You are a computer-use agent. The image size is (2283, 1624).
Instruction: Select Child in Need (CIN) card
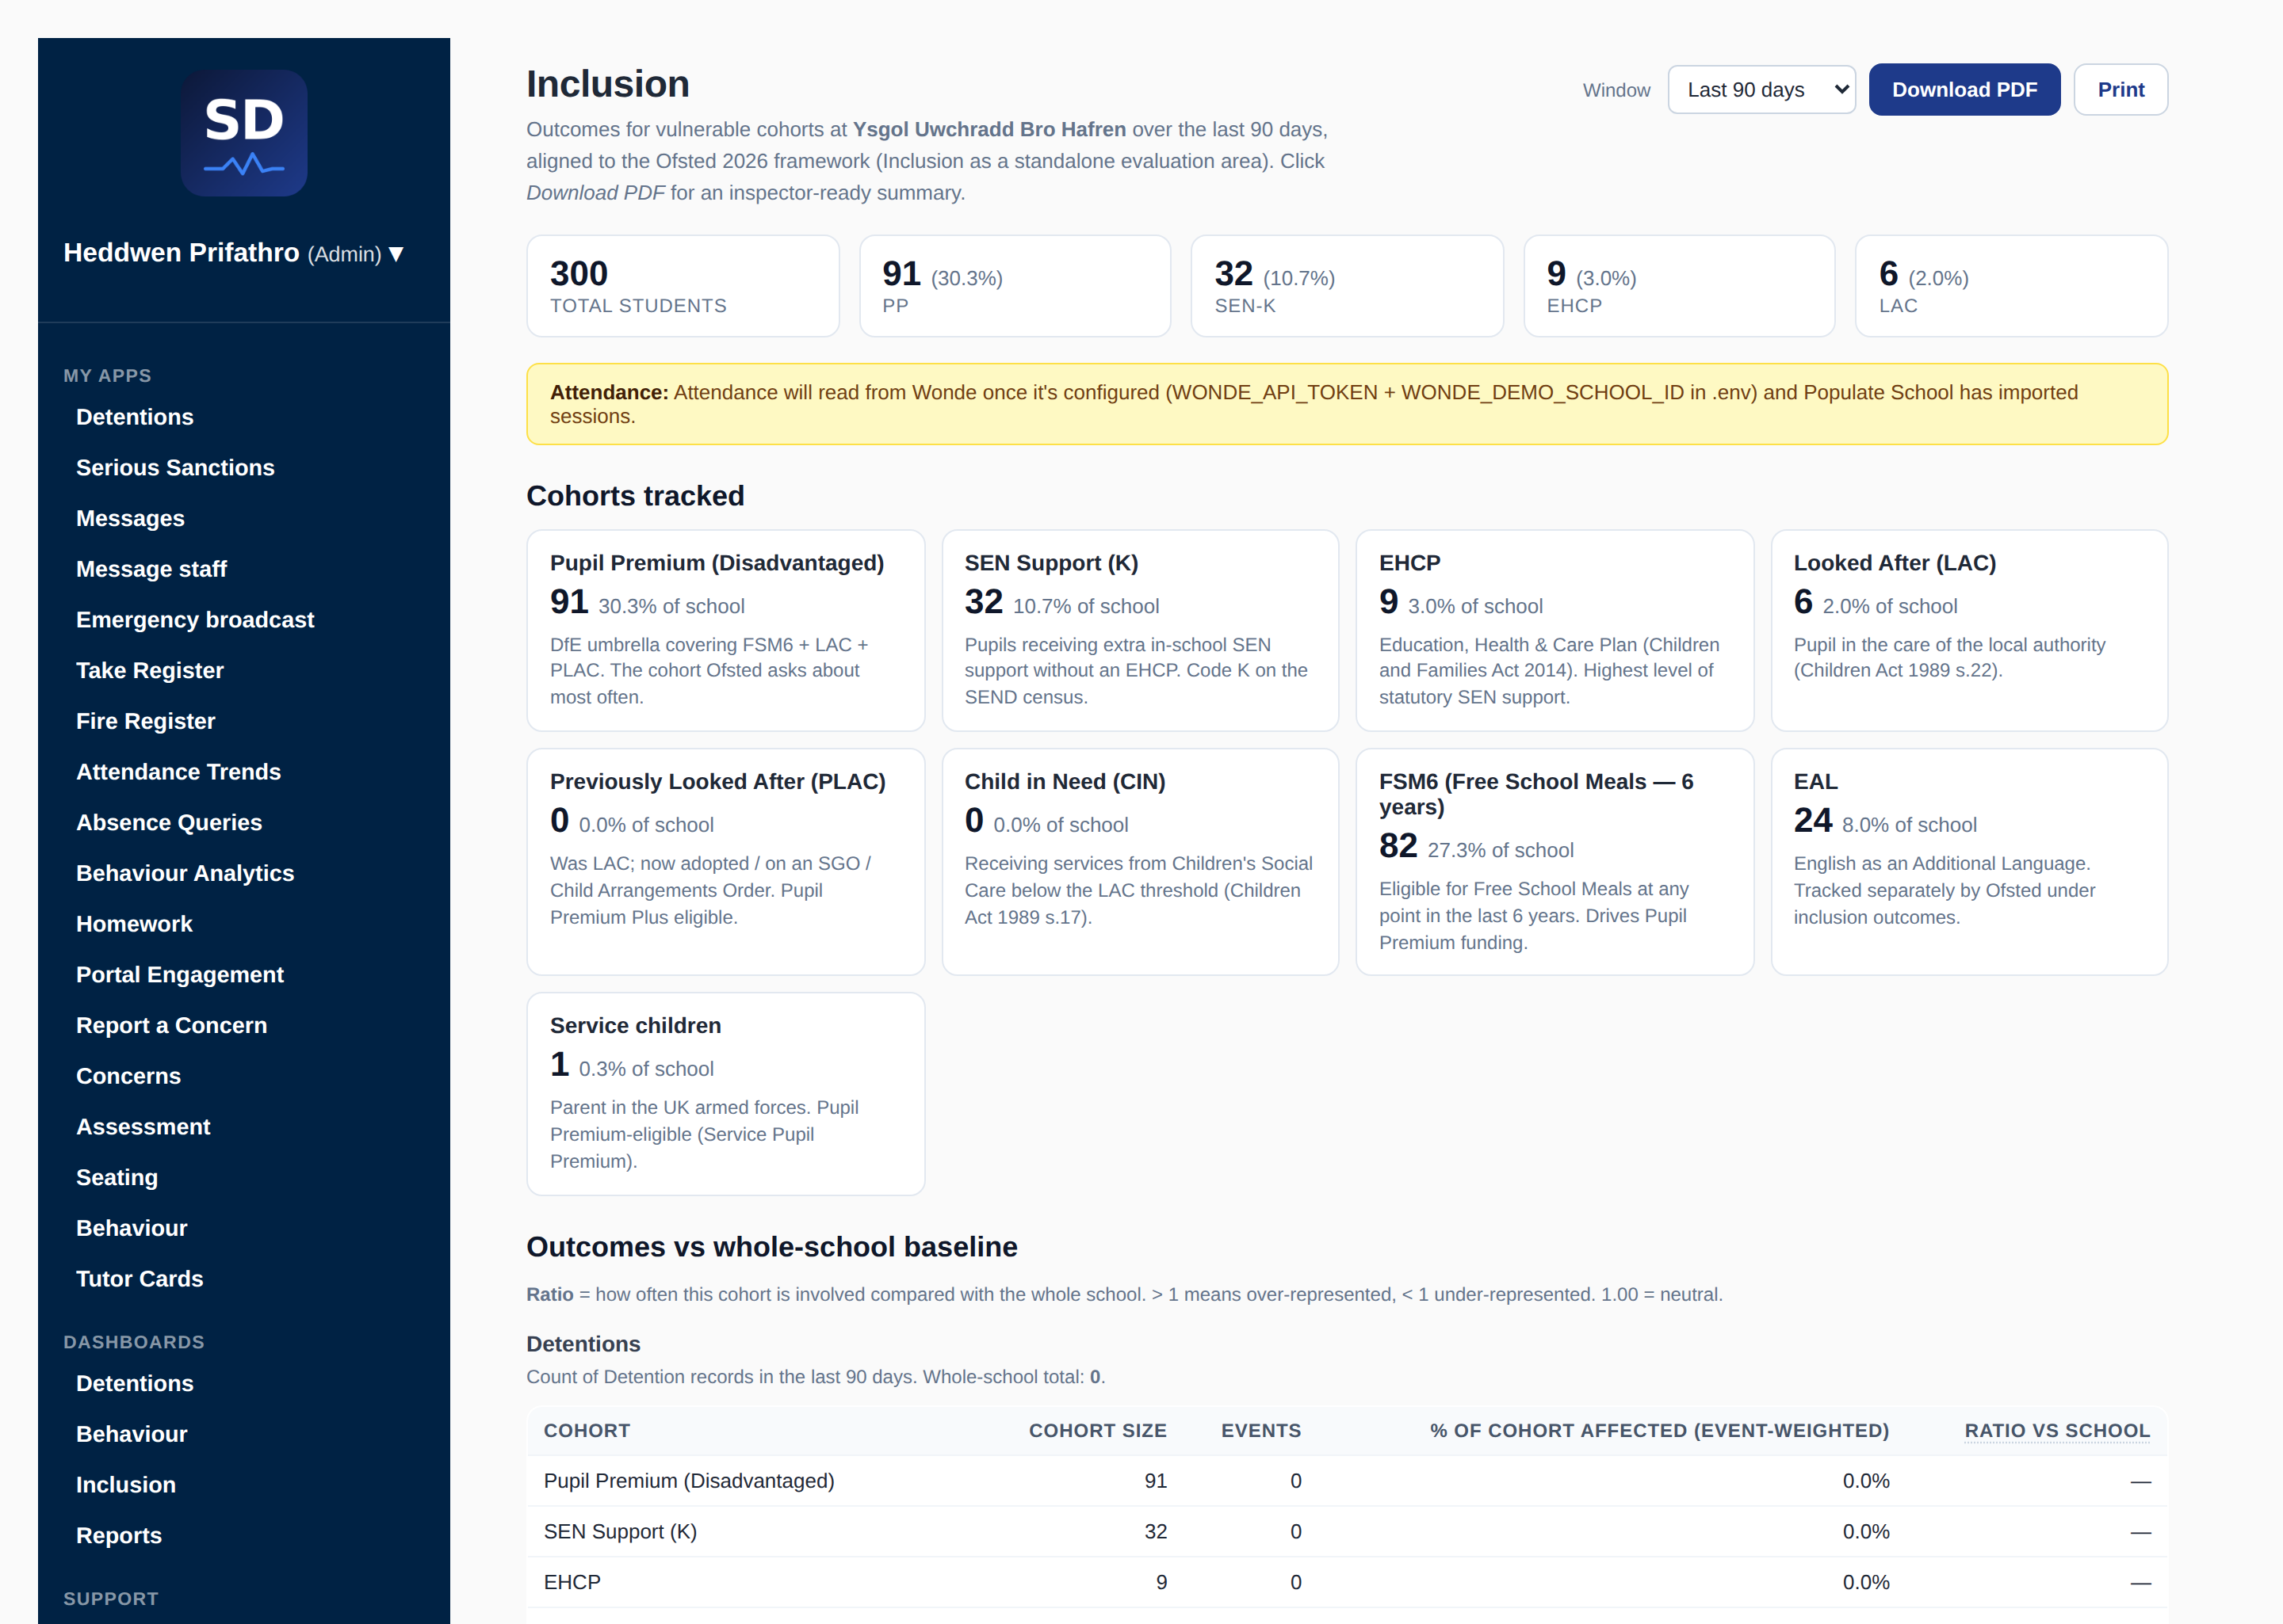[1139, 862]
